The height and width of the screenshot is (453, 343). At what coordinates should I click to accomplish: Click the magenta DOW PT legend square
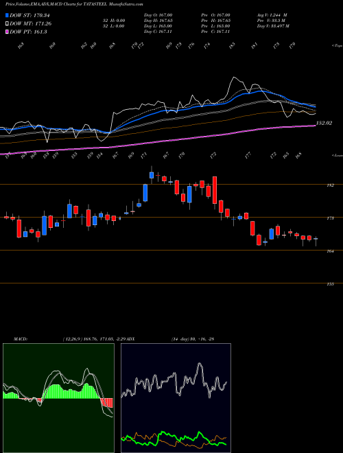click(x=7, y=32)
